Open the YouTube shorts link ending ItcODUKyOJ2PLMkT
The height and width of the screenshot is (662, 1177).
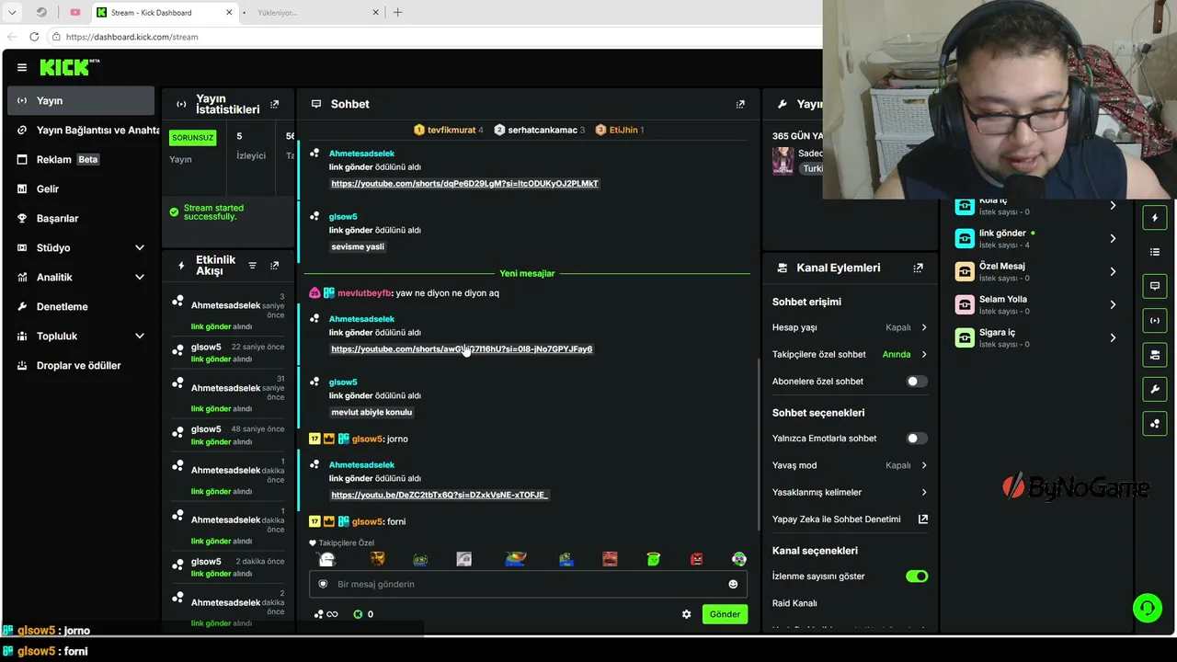pyautogui.click(x=464, y=184)
